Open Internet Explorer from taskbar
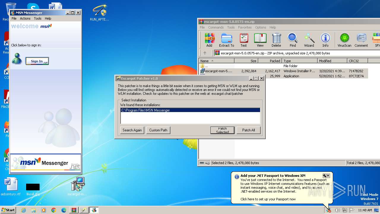The image size is (380, 214). pyautogui.click(x=23, y=210)
